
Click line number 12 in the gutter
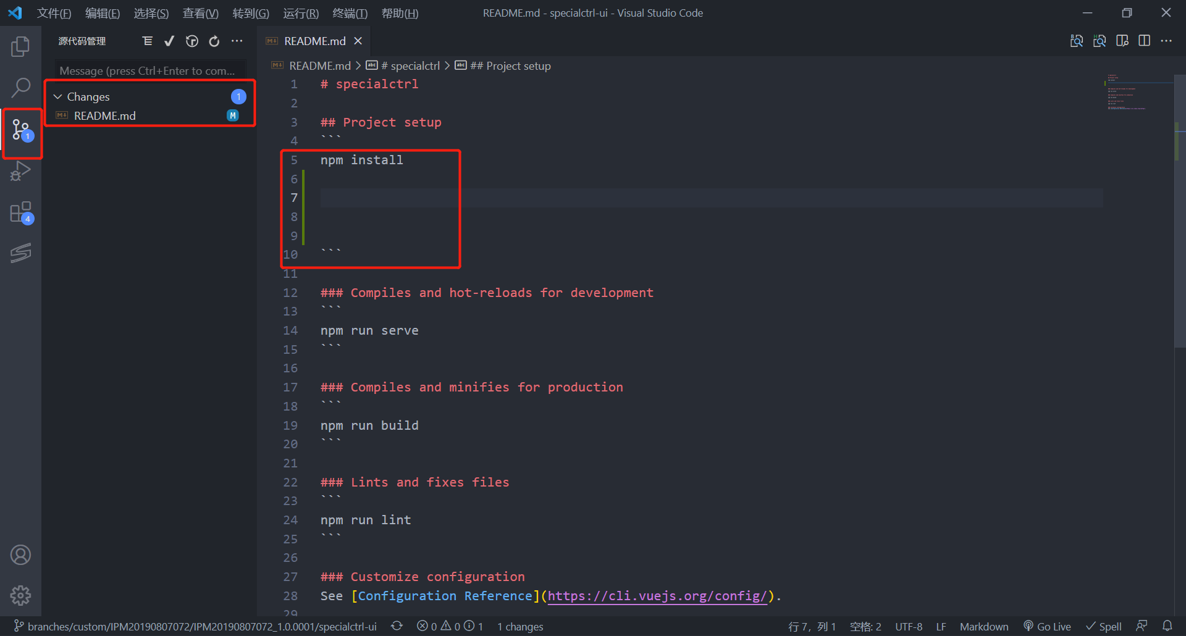pyautogui.click(x=290, y=293)
